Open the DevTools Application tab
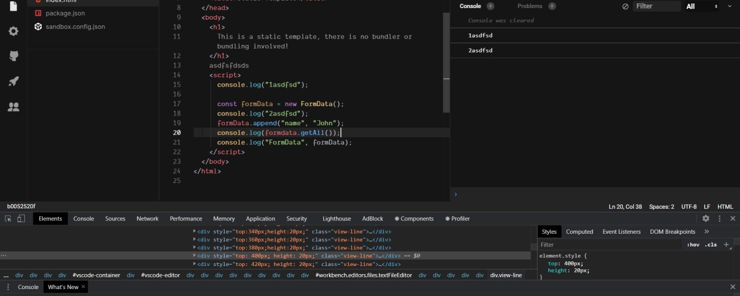Viewport: 740px width, 296px height. [x=261, y=219]
